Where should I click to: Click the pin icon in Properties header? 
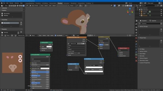(161, 21)
